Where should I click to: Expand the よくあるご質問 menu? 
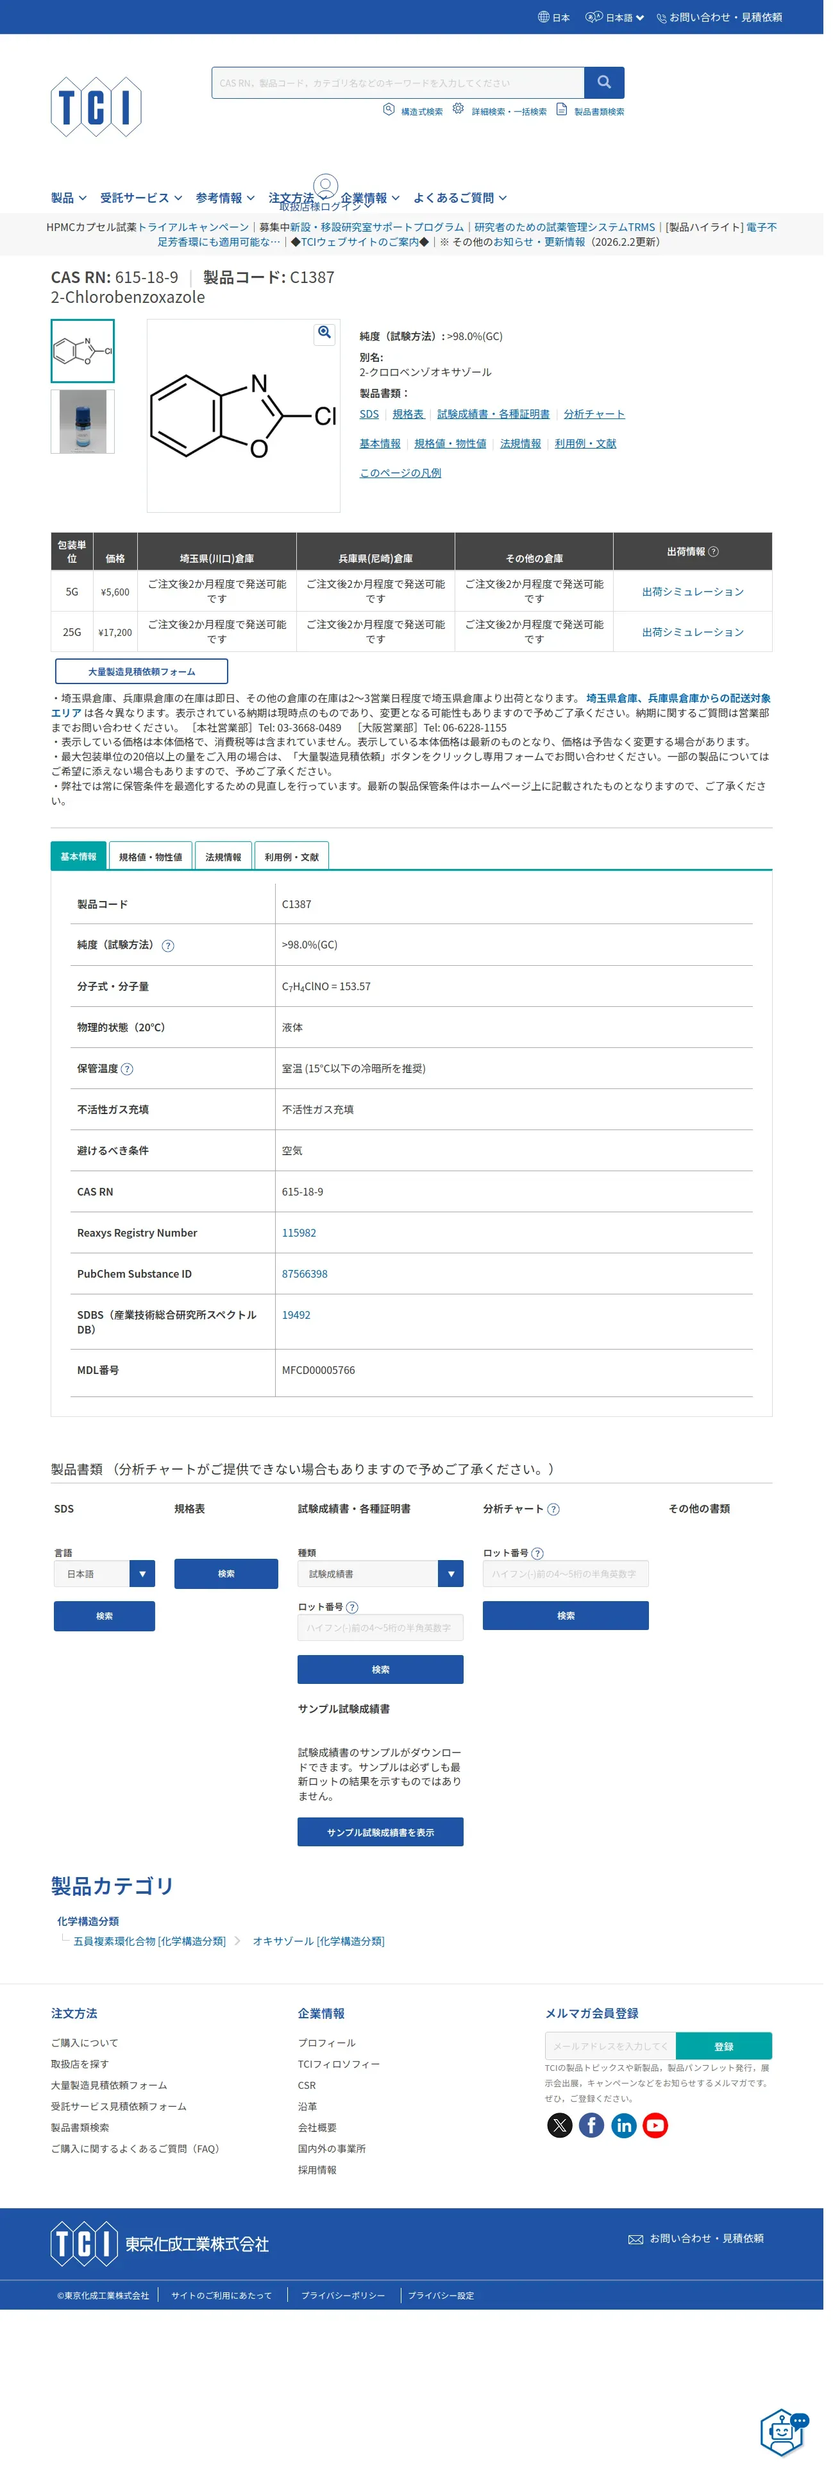[460, 198]
